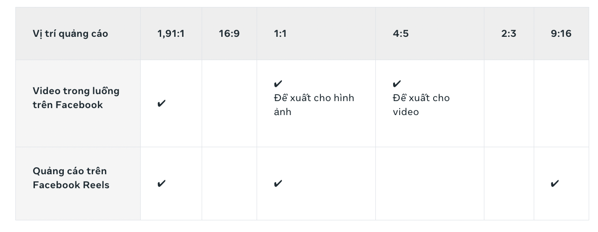598x232 pixels.
Task: Click the Facebook Reels checkmark under 1,91:1
Action: [x=161, y=184]
